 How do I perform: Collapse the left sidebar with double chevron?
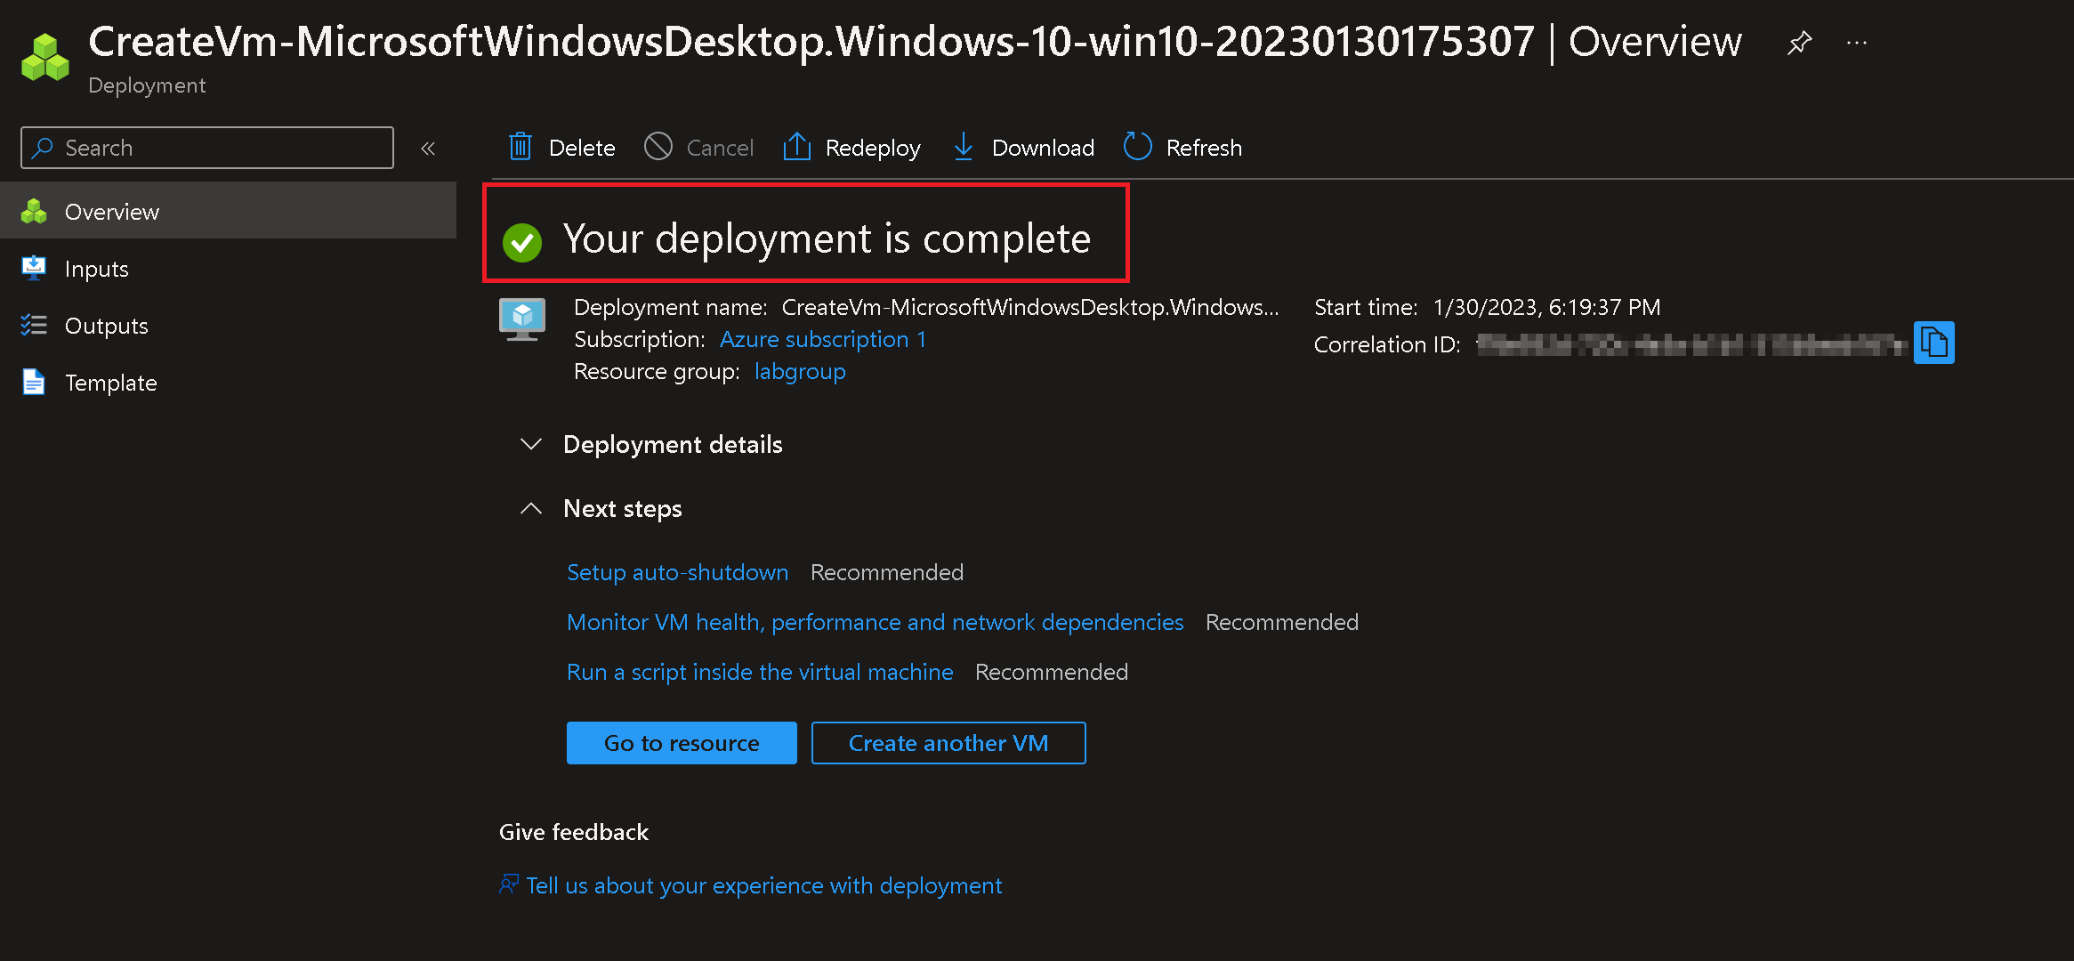pyautogui.click(x=428, y=149)
